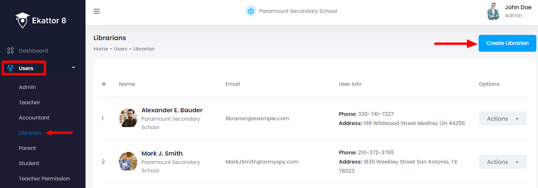538x188 pixels.
Task: Collapse the Users menu chevron
Action: point(73,68)
